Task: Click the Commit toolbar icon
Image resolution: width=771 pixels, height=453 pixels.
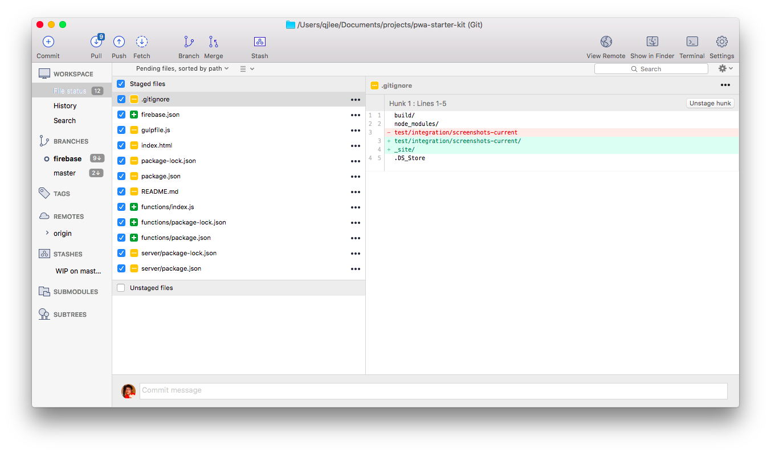Action: [48, 42]
